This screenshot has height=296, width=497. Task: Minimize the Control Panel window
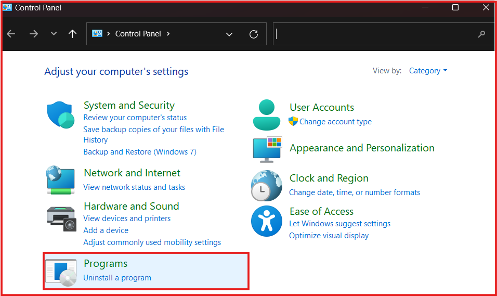425,7
